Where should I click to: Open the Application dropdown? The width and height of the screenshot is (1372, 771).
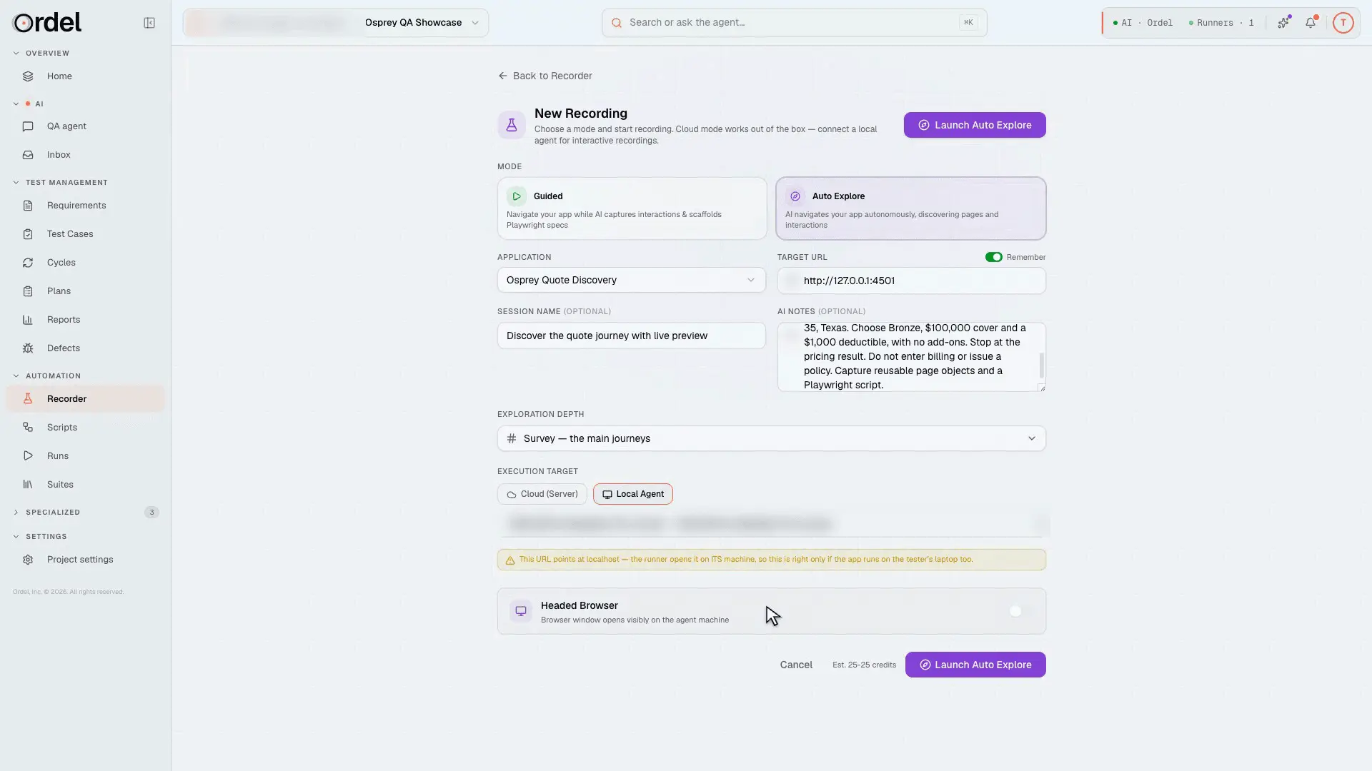coord(631,280)
